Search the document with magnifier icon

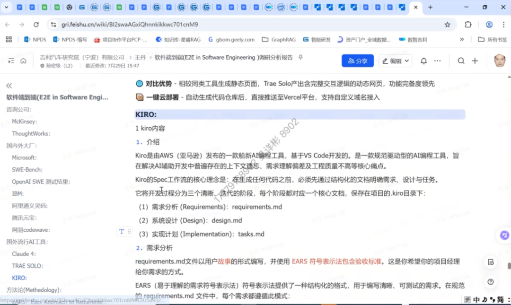pos(461,61)
